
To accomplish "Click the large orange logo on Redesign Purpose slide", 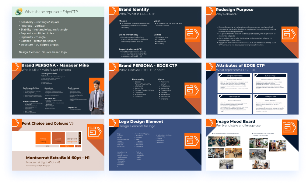I will coord(289,34).
